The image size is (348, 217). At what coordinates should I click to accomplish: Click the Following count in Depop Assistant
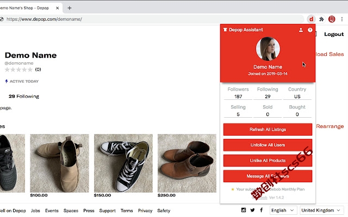click(268, 97)
